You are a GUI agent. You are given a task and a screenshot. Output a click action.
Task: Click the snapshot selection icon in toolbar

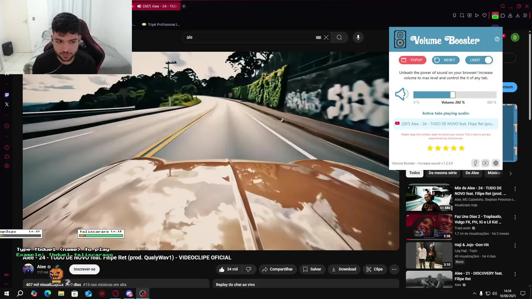pos(462,15)
